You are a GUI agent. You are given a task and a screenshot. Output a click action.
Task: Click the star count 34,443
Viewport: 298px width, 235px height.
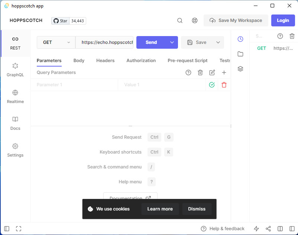pos(78,21)
